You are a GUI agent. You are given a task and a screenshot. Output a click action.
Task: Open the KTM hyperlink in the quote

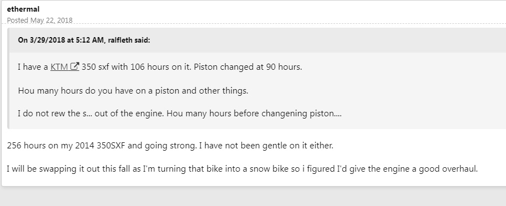59,67
